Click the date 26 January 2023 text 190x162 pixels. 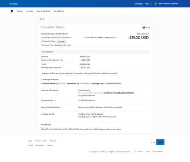coord(56,37)
